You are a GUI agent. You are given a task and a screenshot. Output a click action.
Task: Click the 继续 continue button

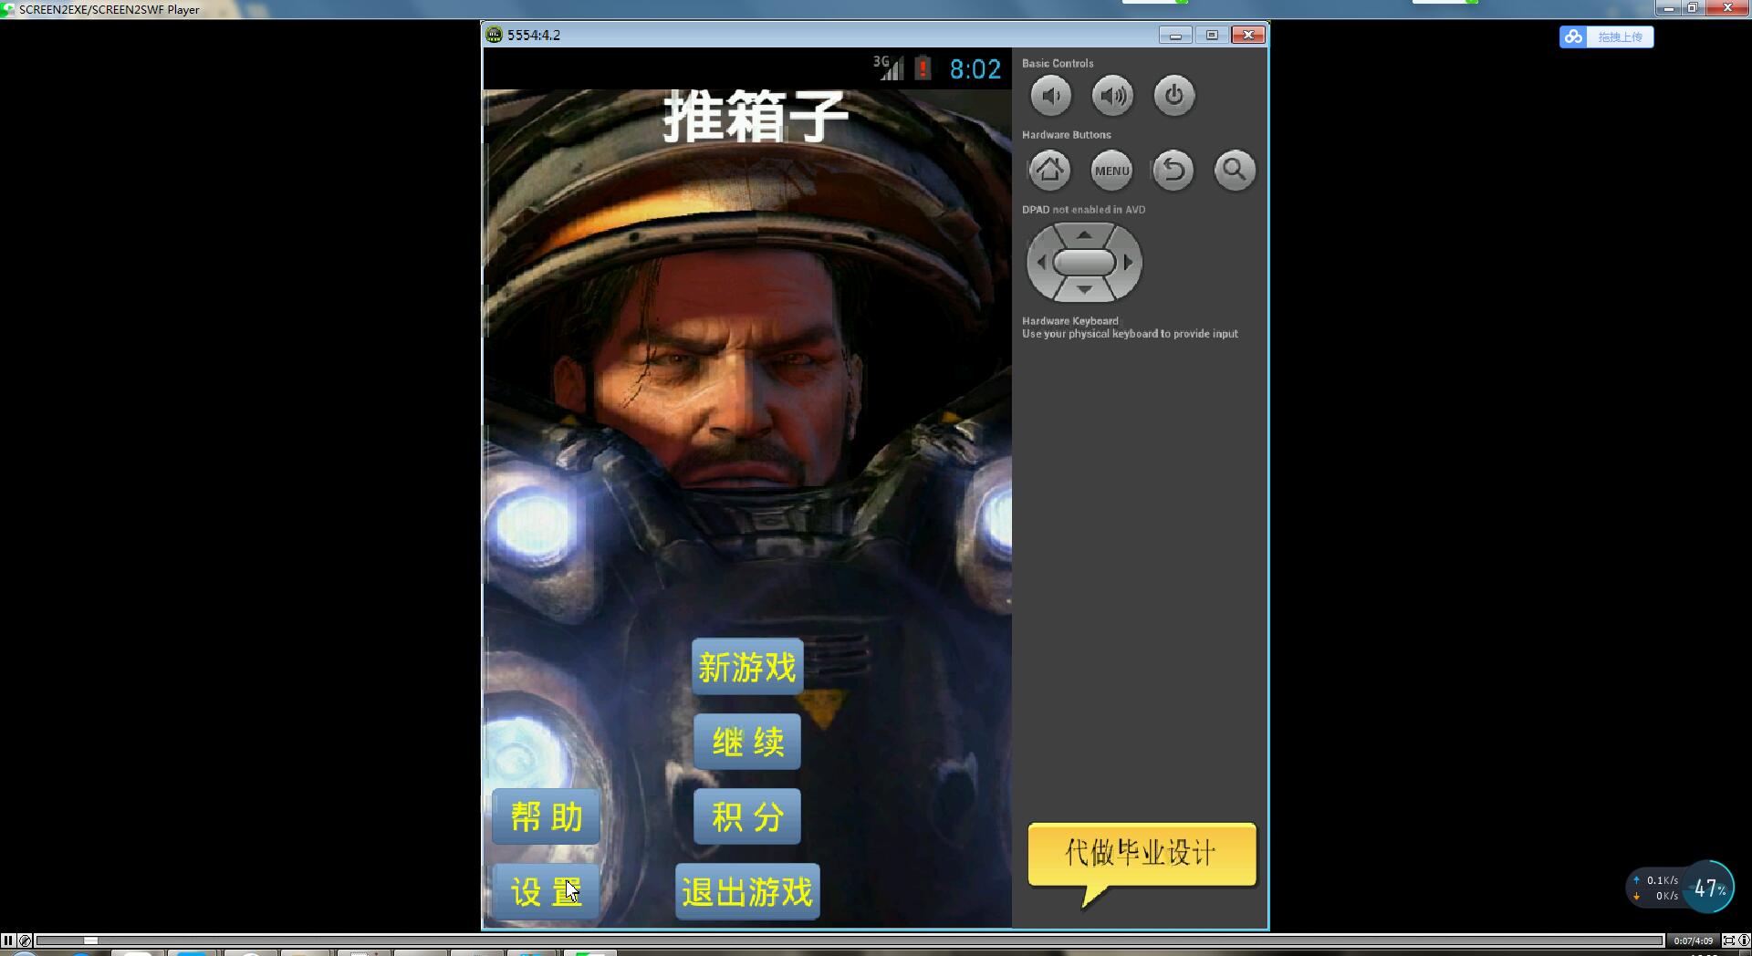coord(747,742)
